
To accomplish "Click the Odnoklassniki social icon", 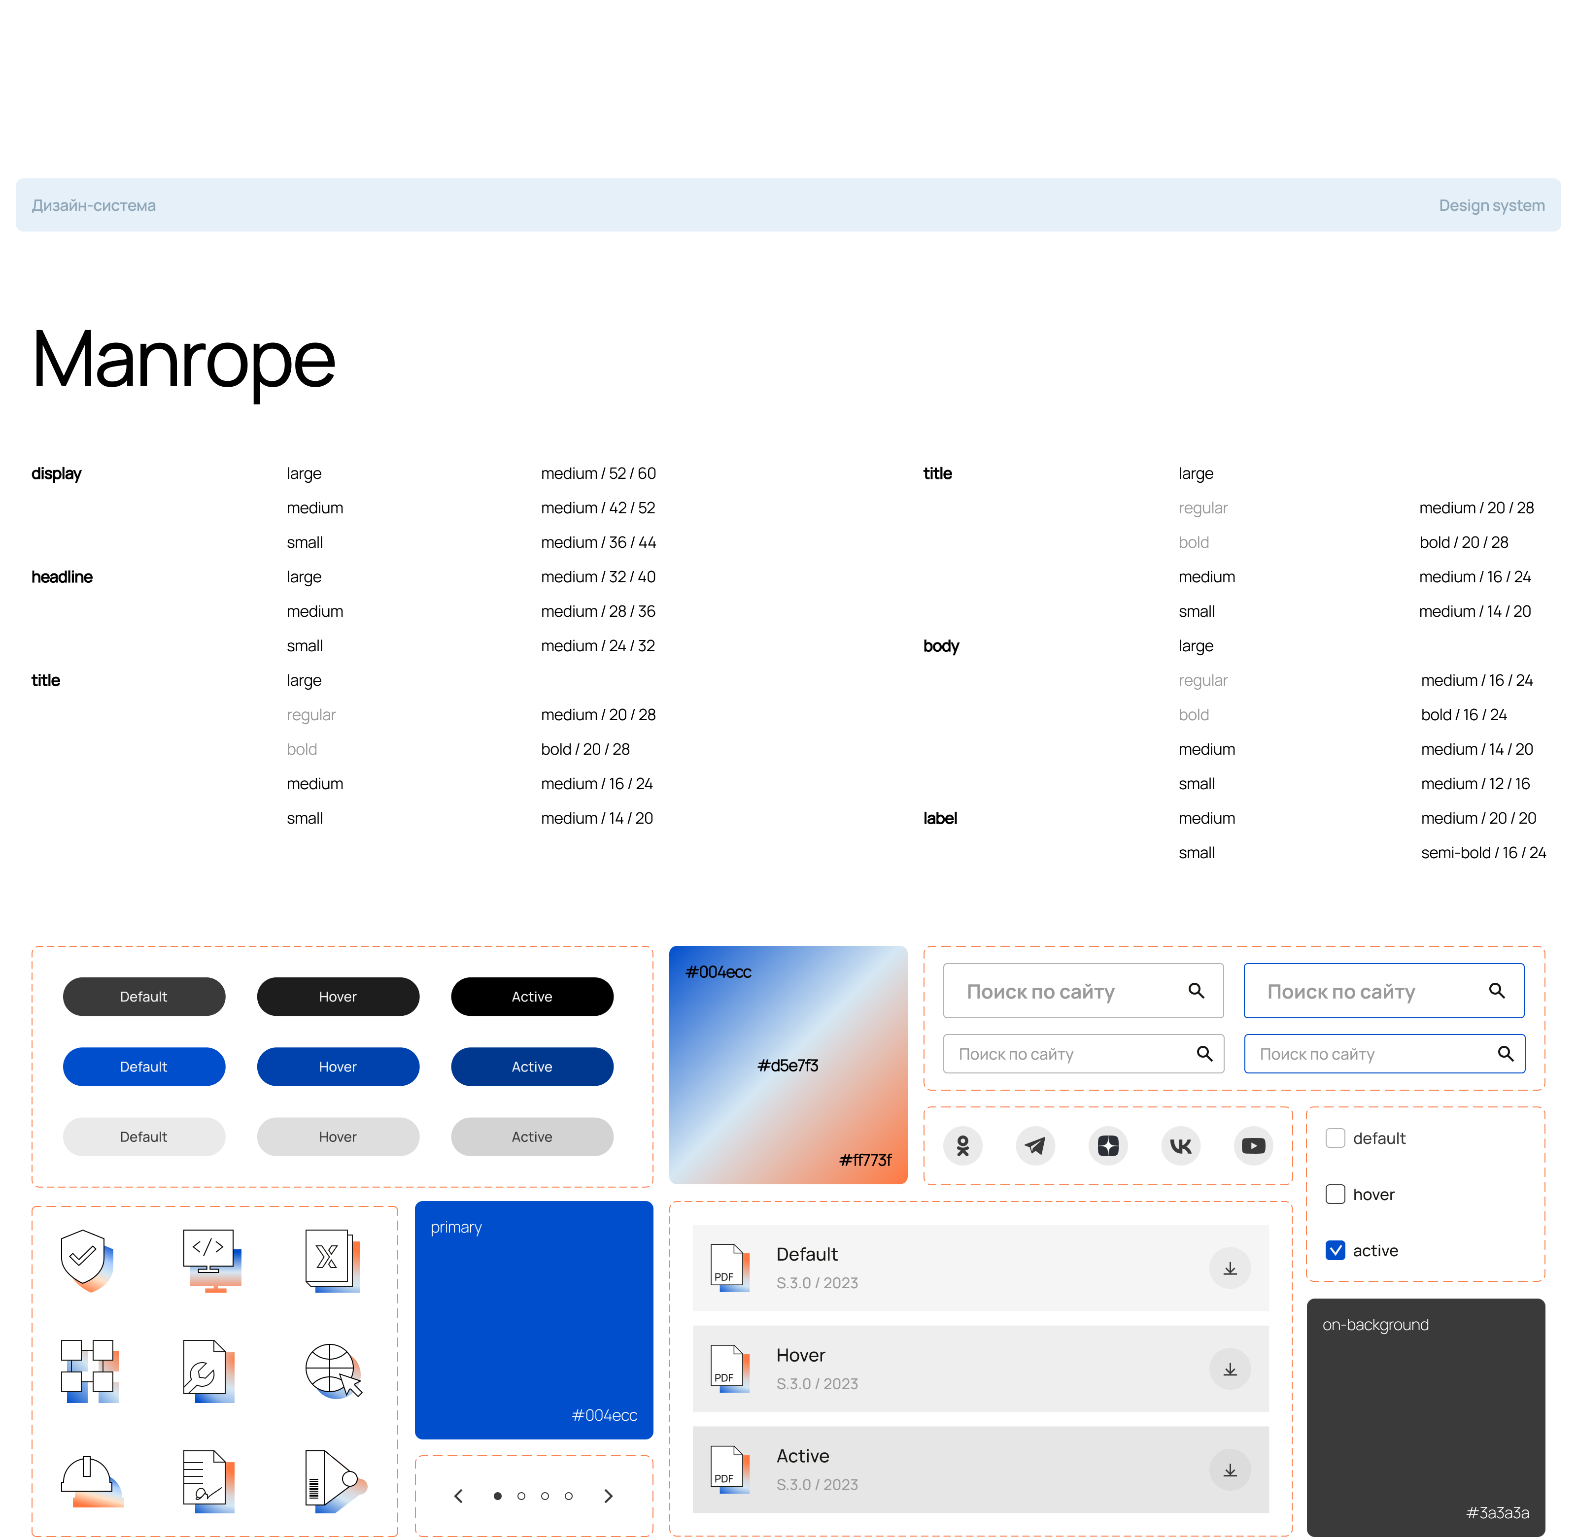I will pyautogui.click(x=962, y=1145).
